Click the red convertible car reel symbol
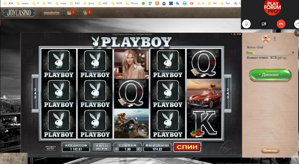Screen dimensions: 299x164 coord(204,94)
